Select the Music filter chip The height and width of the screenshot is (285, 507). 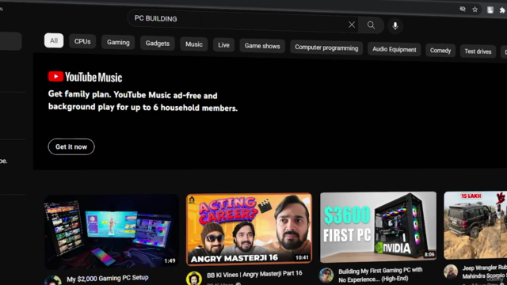click(194, 44)
